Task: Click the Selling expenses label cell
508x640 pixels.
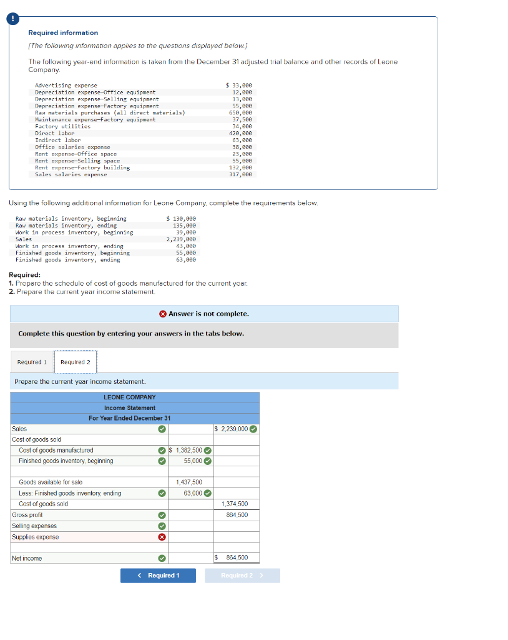Action: coord(89,526)
